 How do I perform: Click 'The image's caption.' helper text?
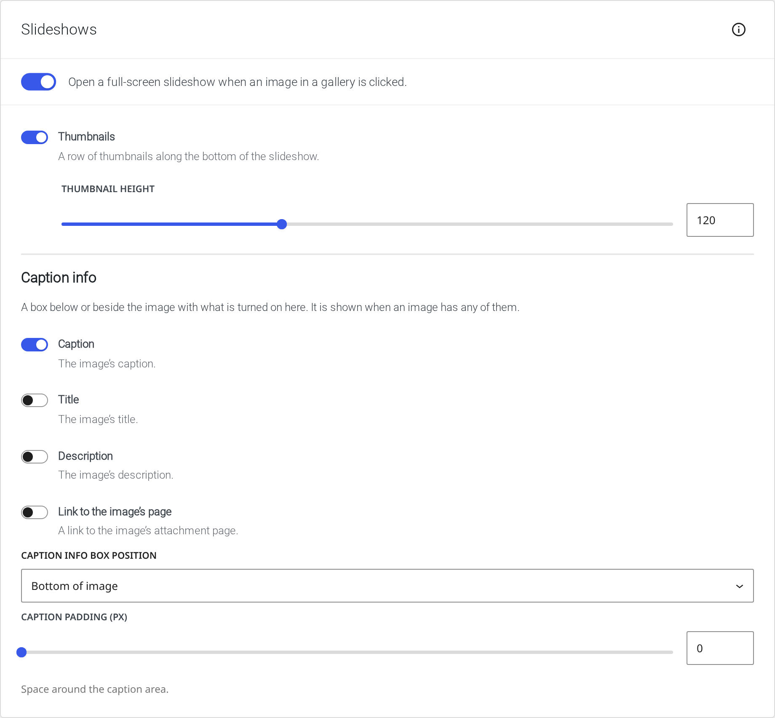pos(107,364)
